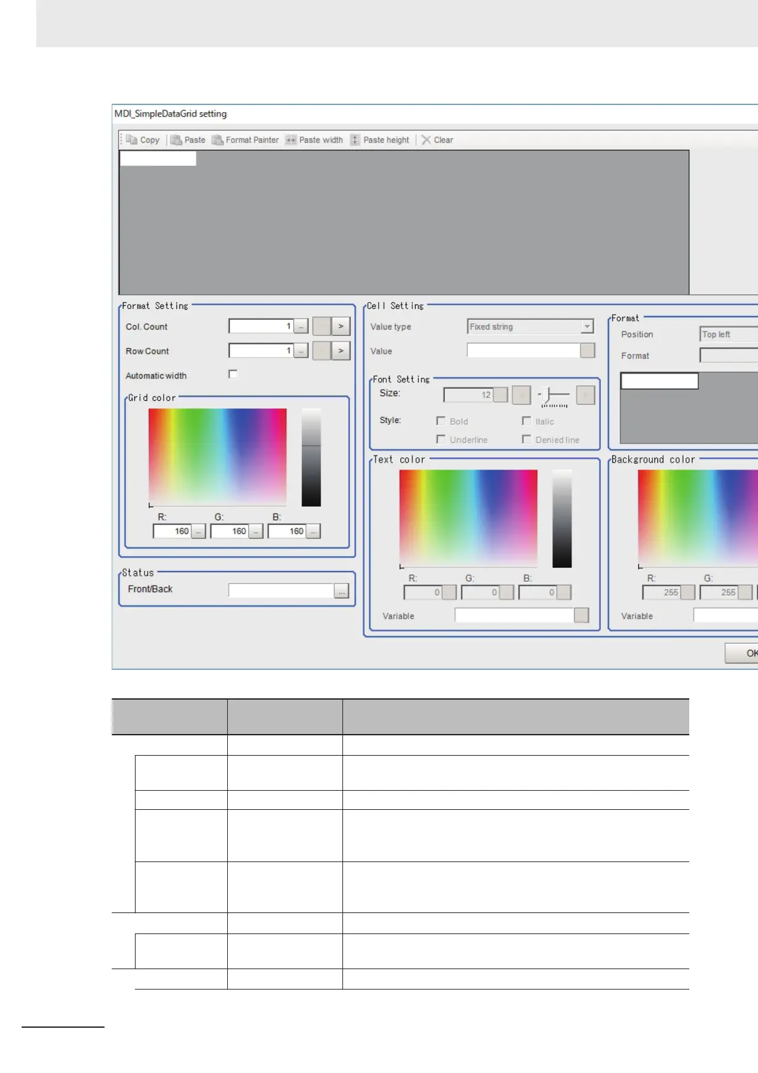758x1073 pixels.
Task: Toggle the Italic style checkbox
Action: [x=526, y=421]
